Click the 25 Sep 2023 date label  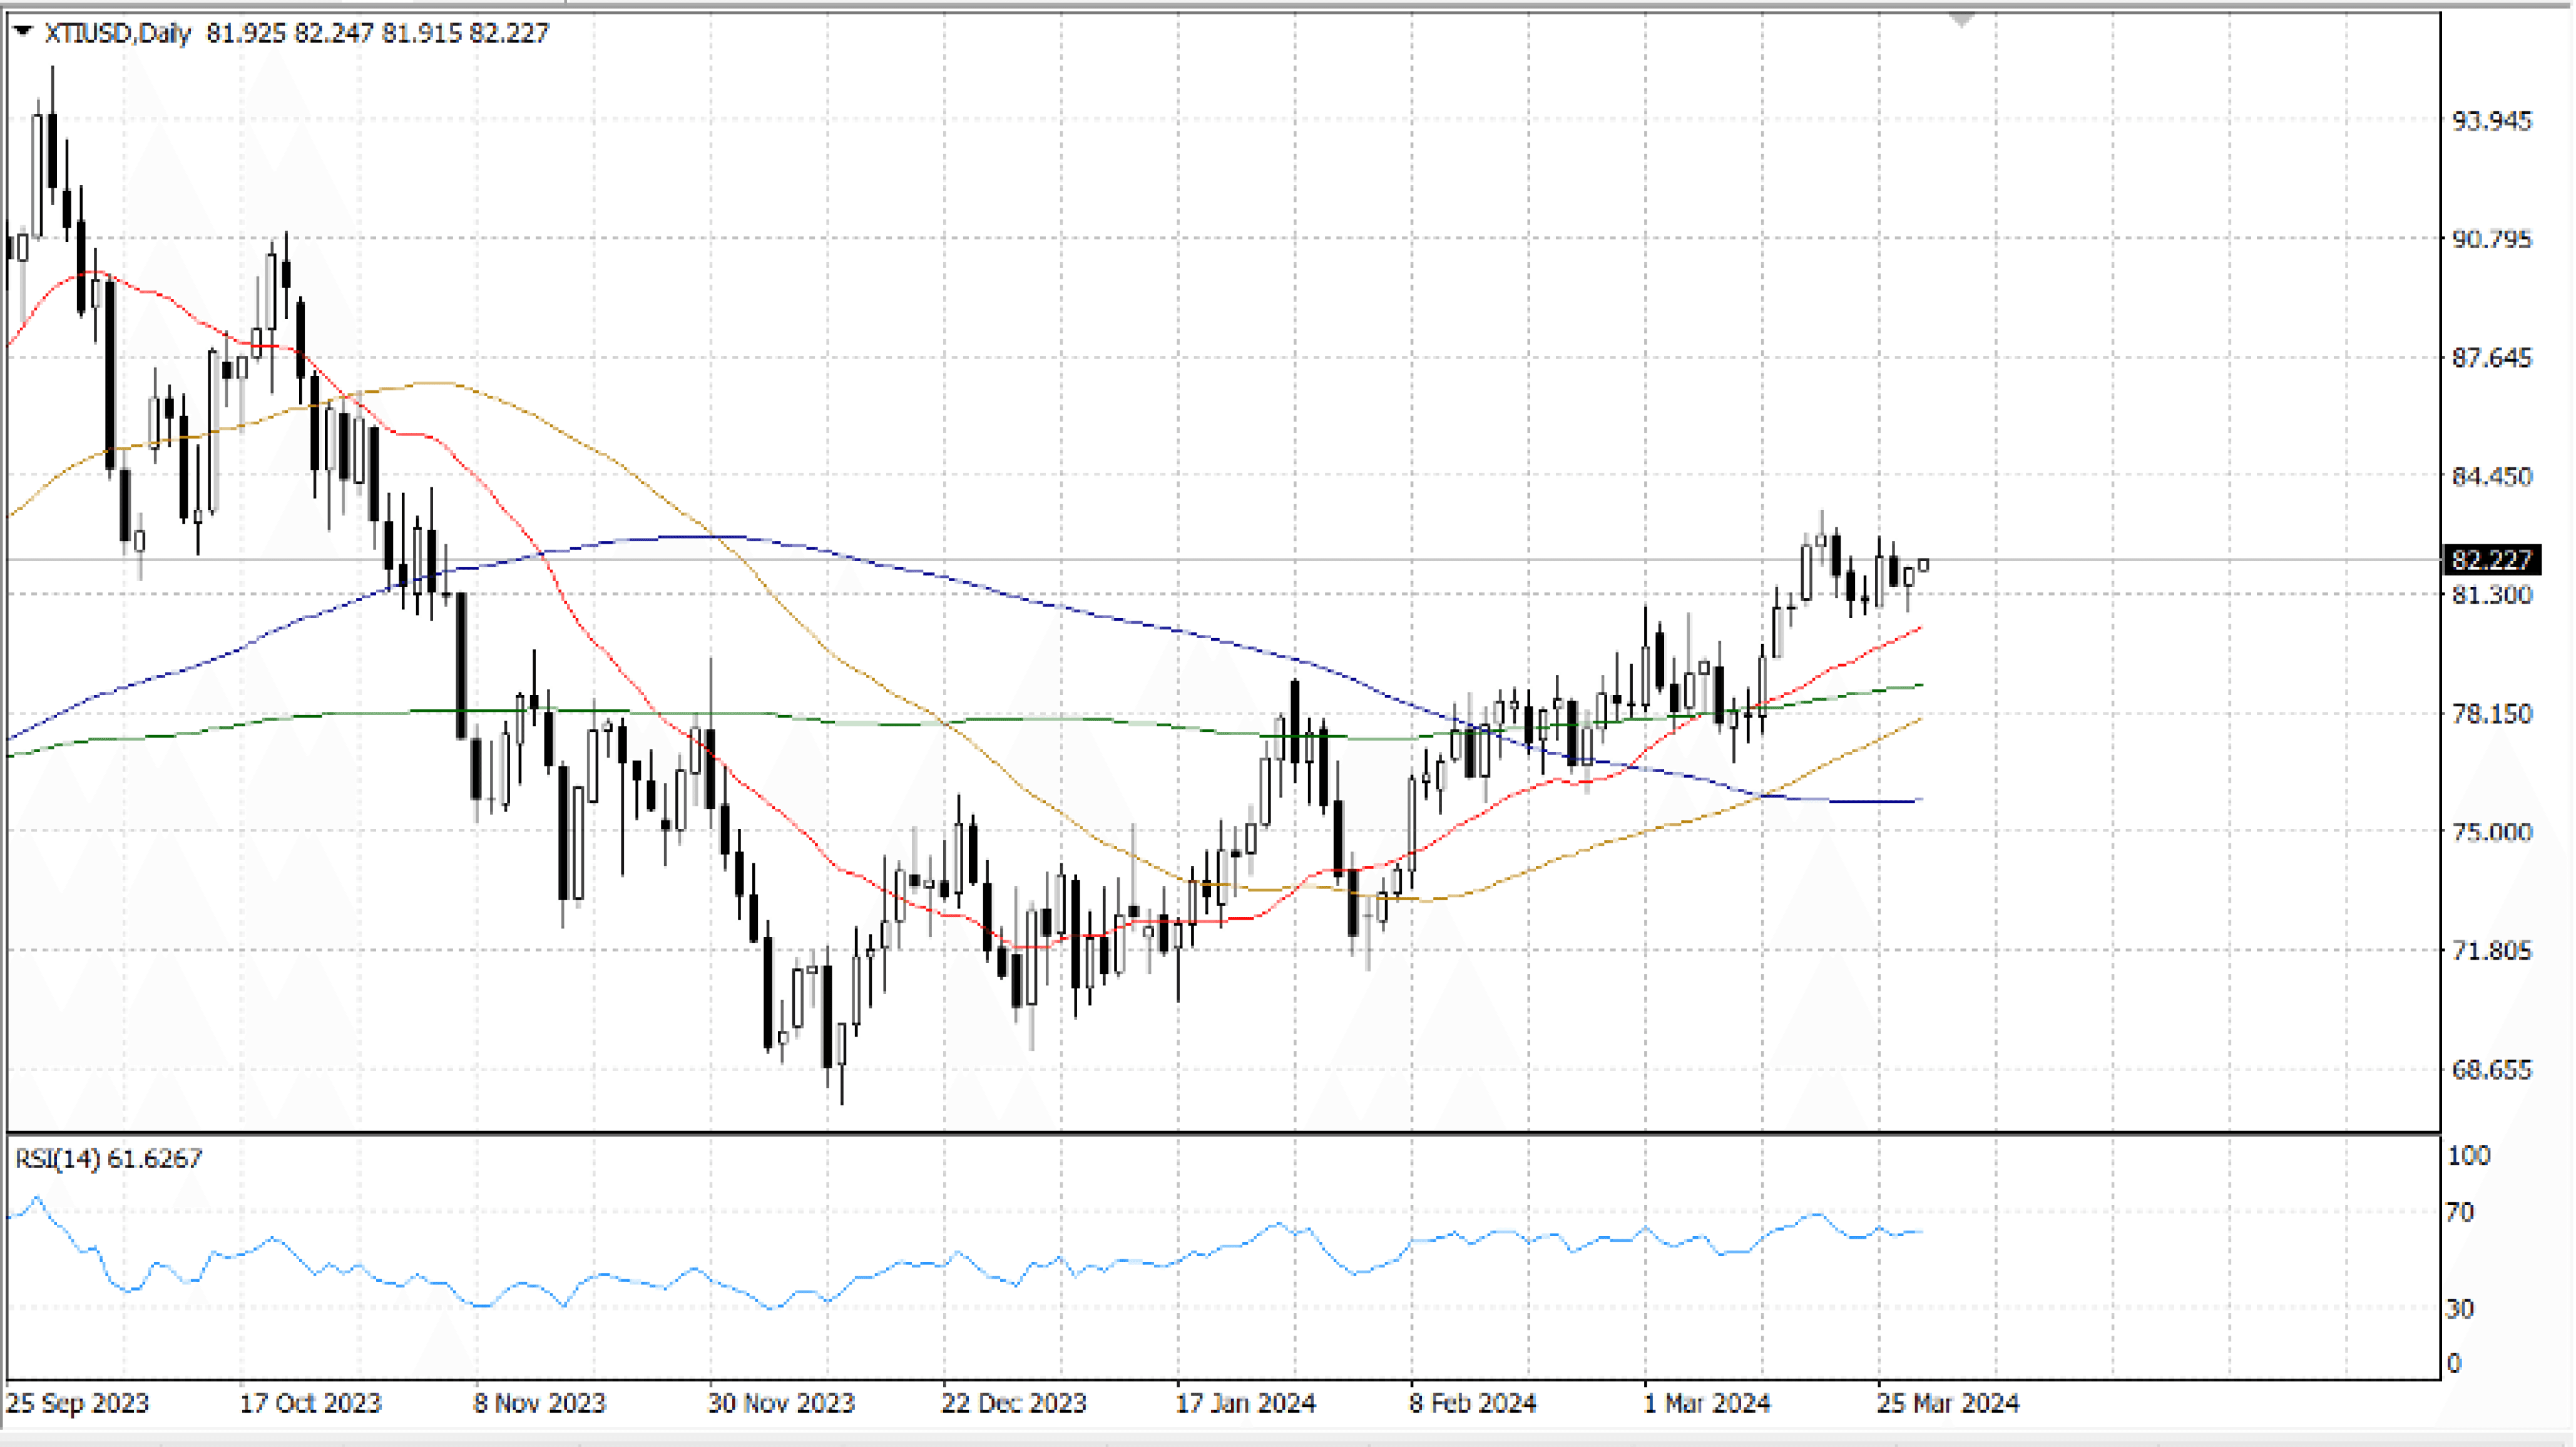pos(77,1403)
